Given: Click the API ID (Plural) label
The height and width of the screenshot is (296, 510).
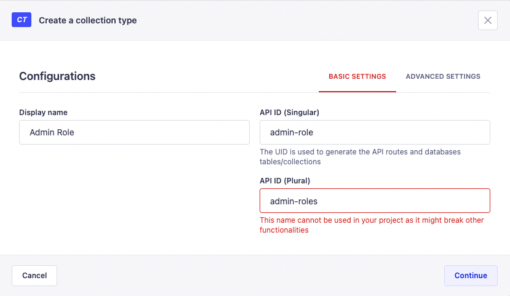Looking at the screenshot, I should [285, 181].
